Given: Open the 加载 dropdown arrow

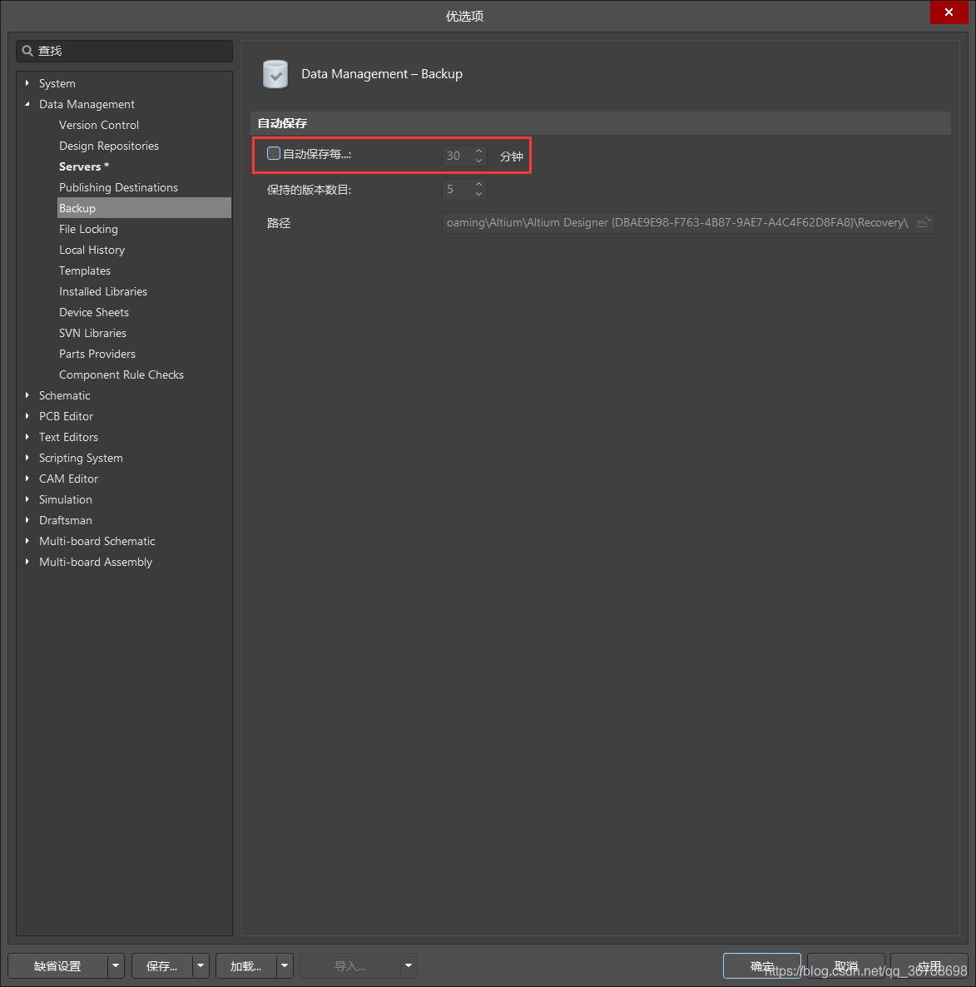Looking at the screenshot, I should [x=285, y=966].
